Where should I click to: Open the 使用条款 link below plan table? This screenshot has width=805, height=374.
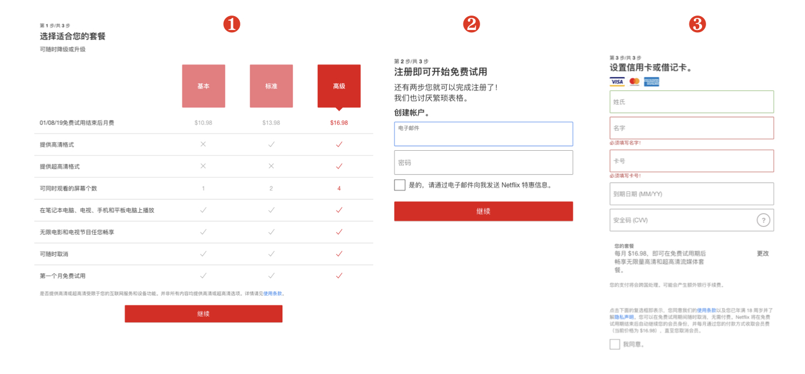coord(273,293)
